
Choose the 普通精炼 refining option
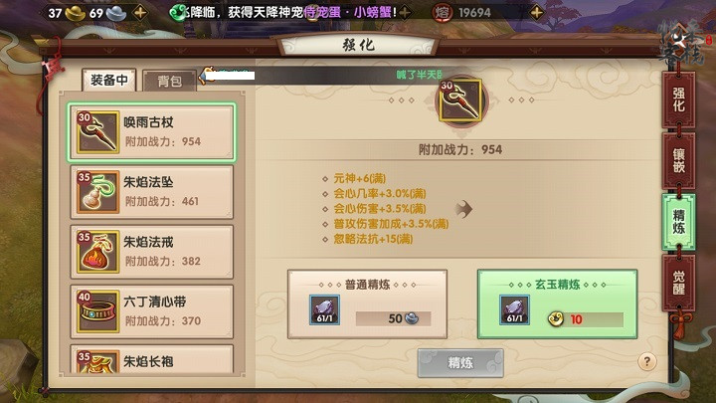(367, 304)
